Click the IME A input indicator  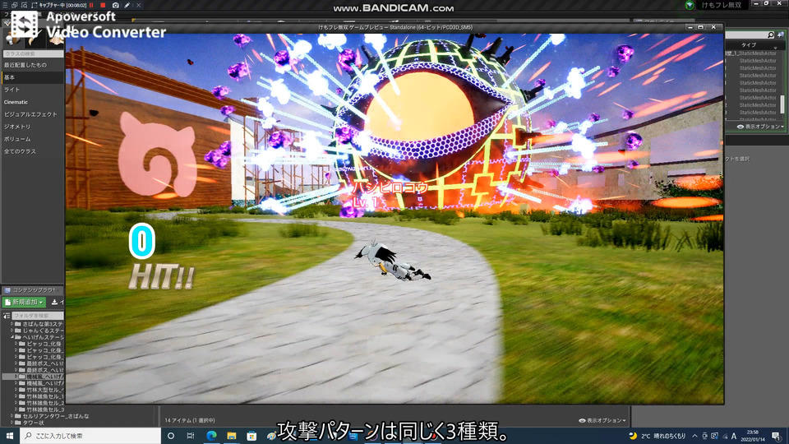[x=734, y=436]
